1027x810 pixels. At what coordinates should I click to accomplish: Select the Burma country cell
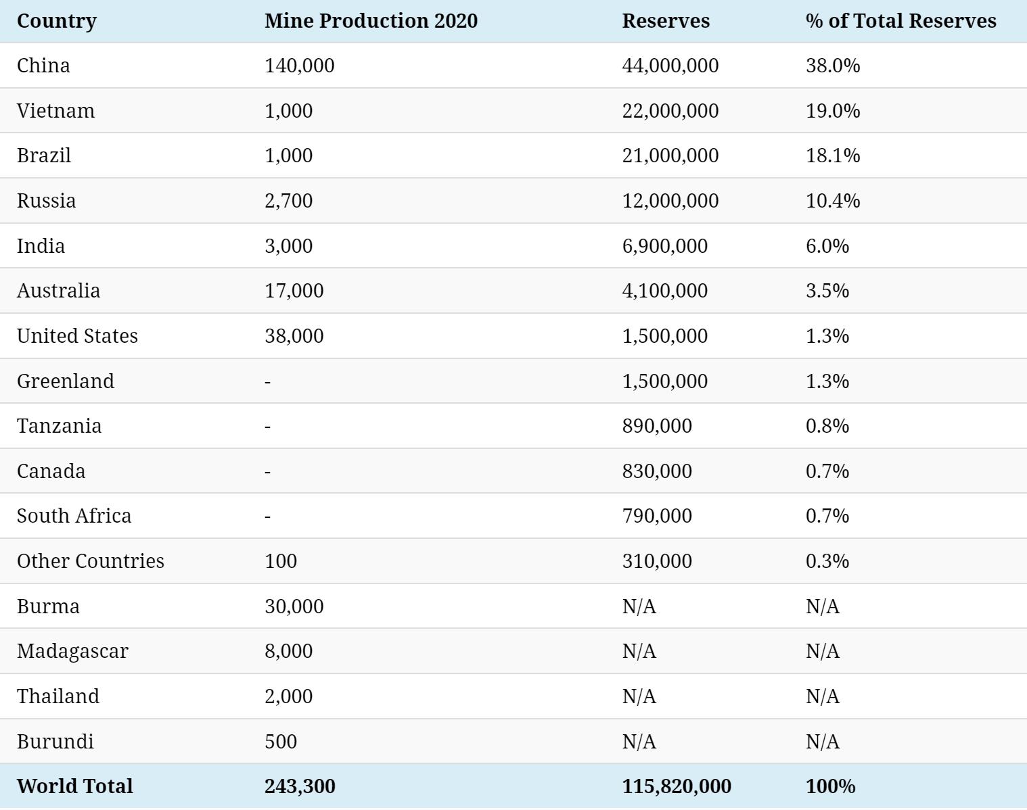coord(48,606)
